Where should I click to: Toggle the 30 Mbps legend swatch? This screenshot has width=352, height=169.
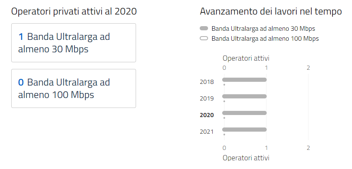204,29
